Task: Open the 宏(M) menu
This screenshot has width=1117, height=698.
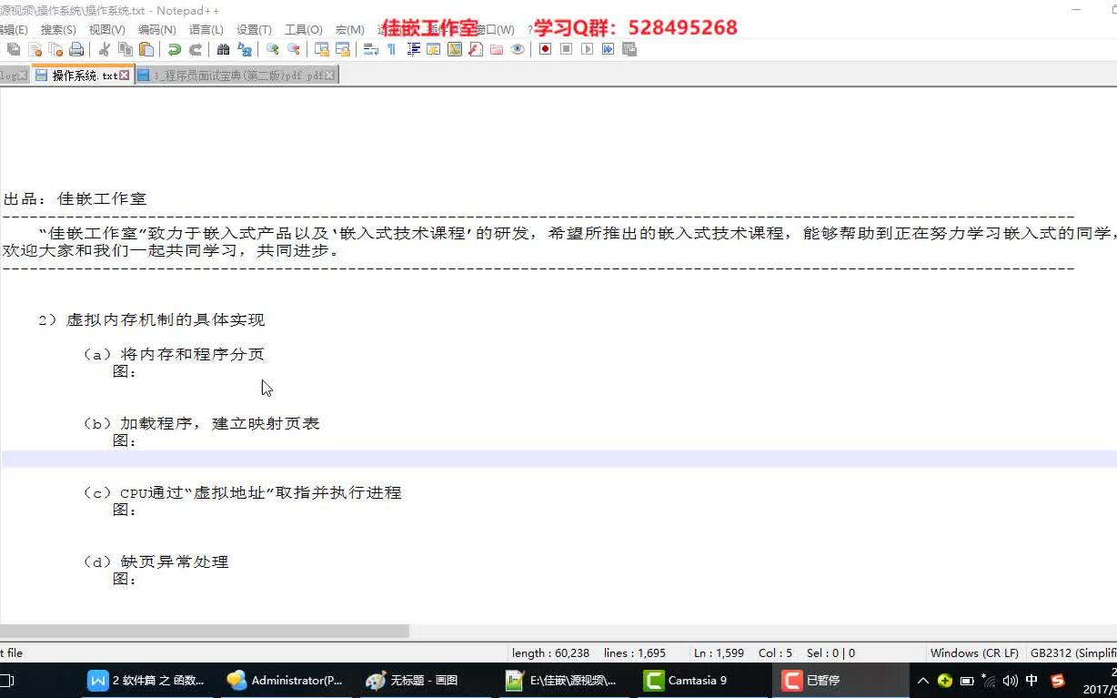Action: point(348,29)
